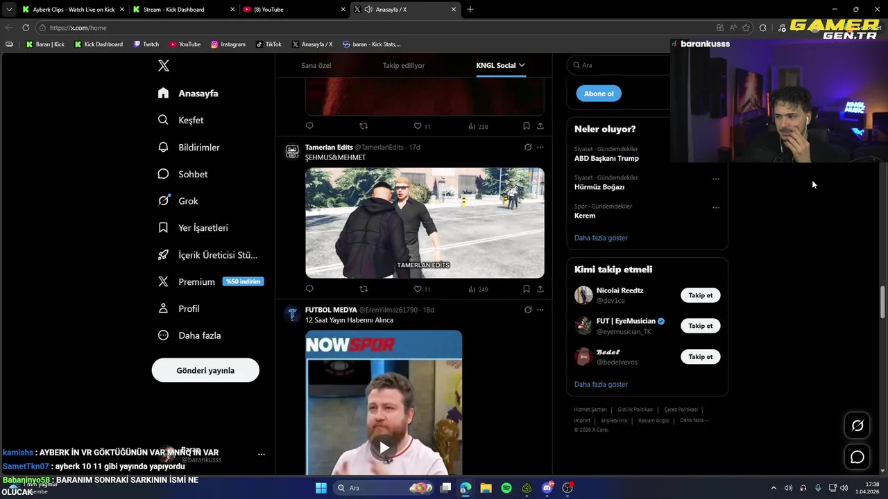Open floating chat messages button

pos(857,457)
